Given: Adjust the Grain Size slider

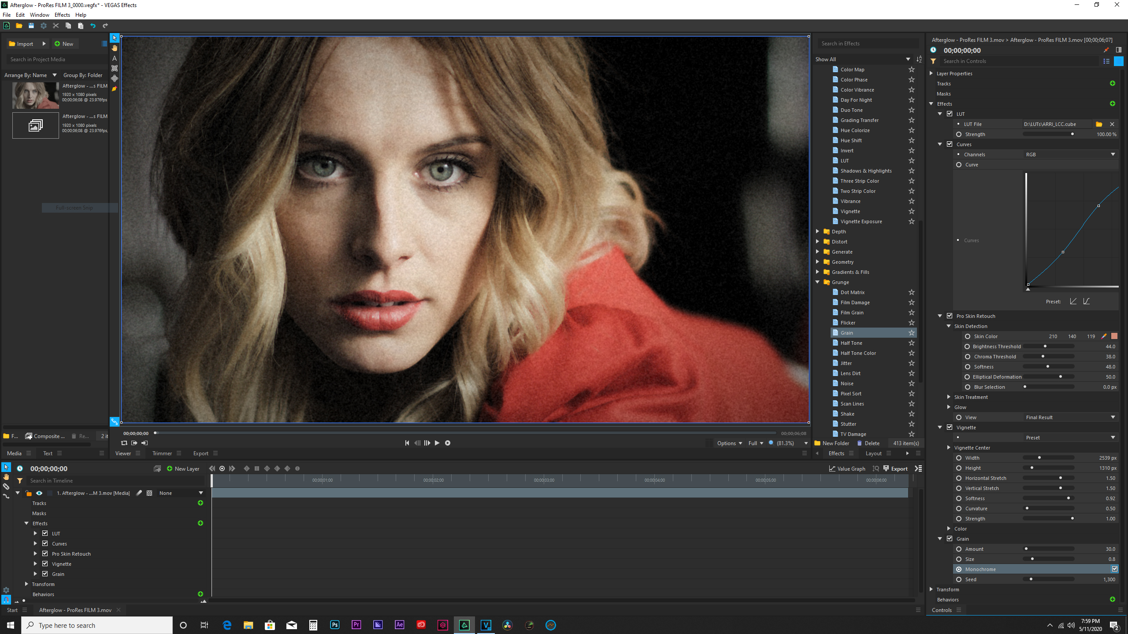Looking at the screenshot, I should (x=1049, y=559).
